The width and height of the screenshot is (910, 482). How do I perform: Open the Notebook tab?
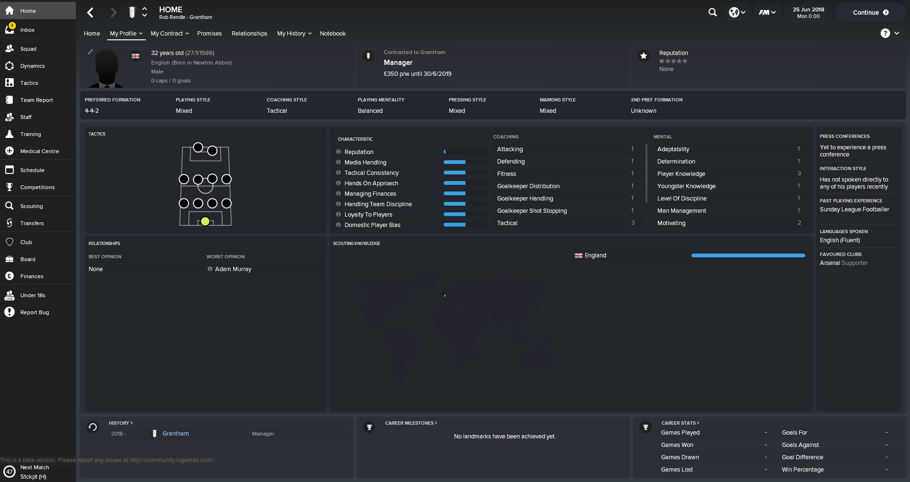(333, 34)
